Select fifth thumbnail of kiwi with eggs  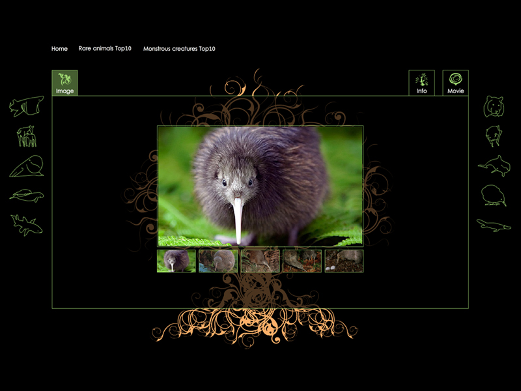[344, 261]
